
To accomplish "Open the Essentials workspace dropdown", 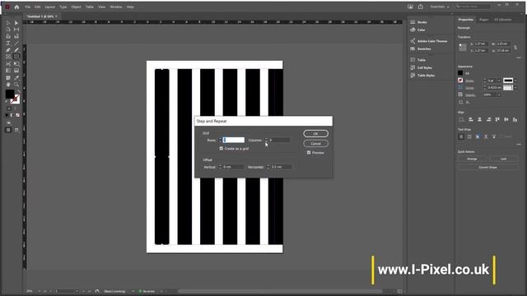I will click(x=440, y=7).
